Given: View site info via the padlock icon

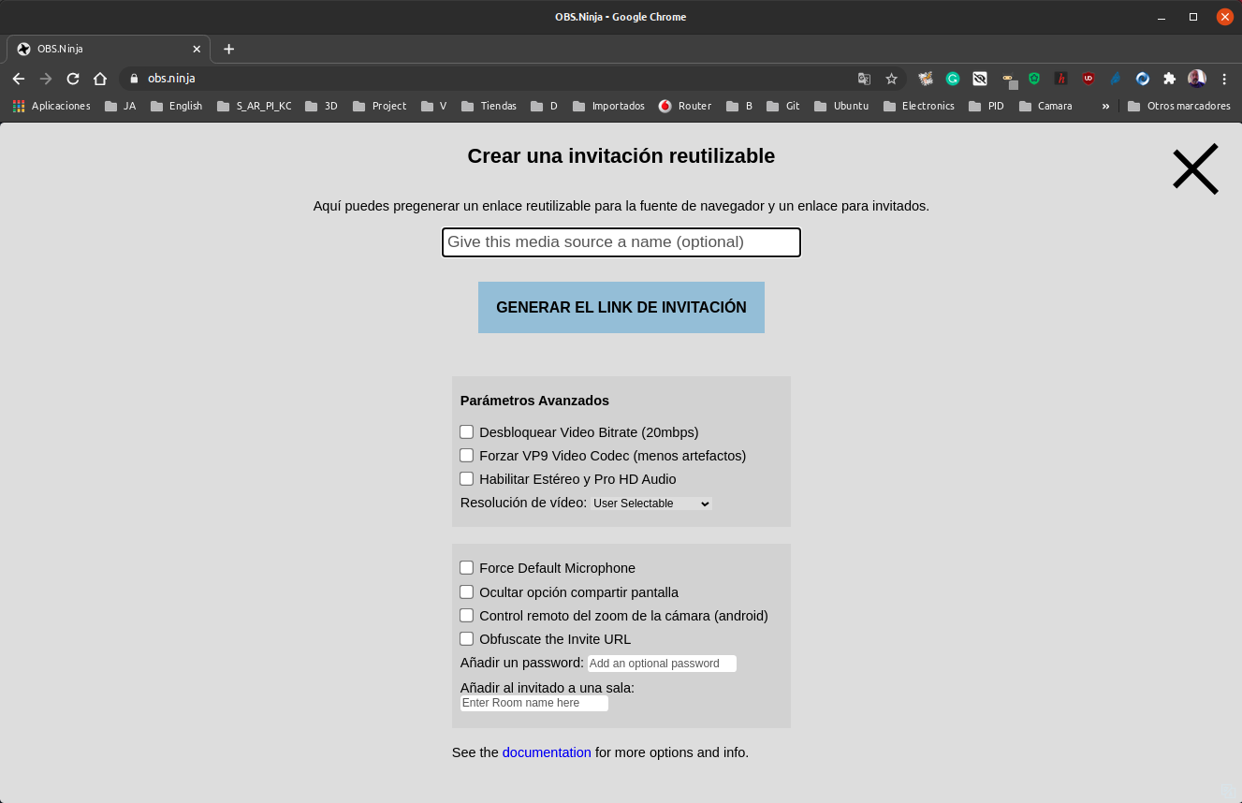Looking at the screenshot, I should 134,79.
